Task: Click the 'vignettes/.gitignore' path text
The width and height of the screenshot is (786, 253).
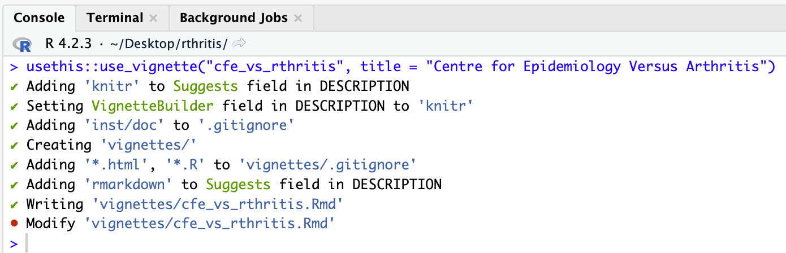Action: point(326,164)
